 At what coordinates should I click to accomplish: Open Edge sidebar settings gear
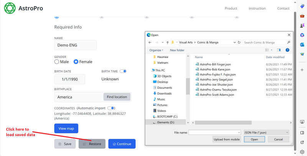(302, 152)
